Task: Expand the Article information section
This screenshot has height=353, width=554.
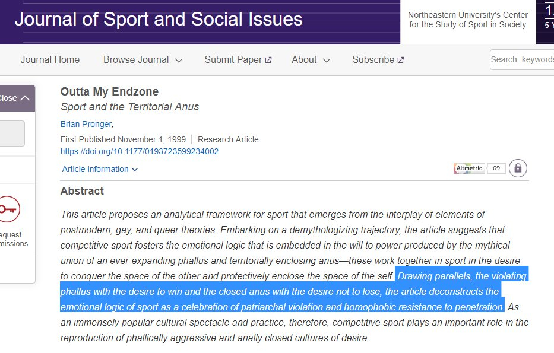Action: pyautogui.click(x=100, y=169)
